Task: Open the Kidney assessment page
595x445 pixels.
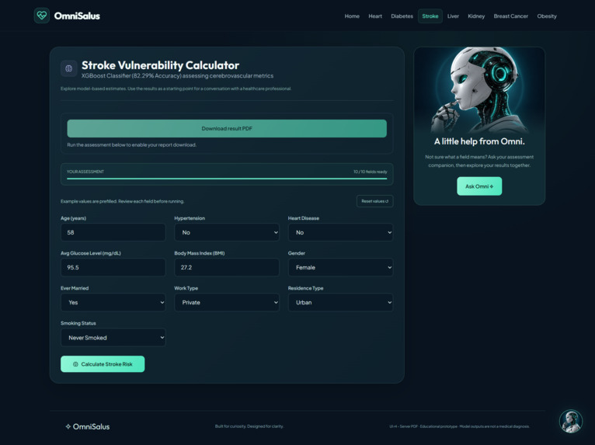Action: tap(476, 16)
